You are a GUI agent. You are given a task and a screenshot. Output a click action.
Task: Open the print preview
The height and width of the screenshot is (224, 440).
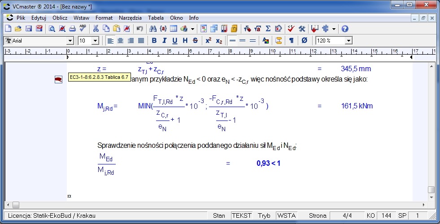click(x=52, y=29)
